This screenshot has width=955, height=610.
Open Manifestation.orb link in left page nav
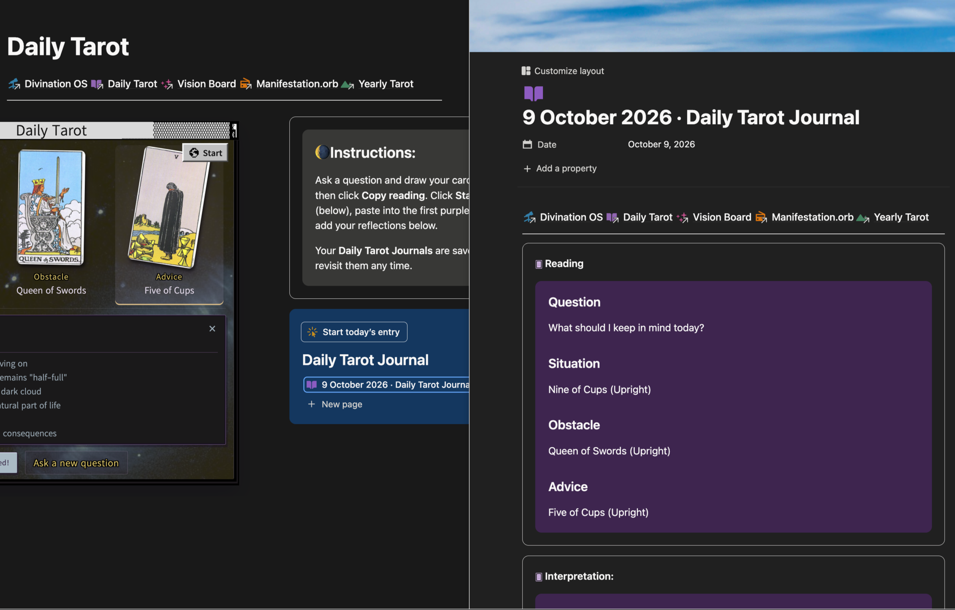coord(289,84)
